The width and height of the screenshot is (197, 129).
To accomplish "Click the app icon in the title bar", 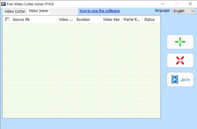I will click(x=3, y=4).
